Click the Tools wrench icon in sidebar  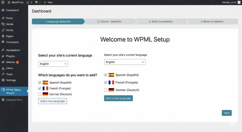(x=3, y=74)
